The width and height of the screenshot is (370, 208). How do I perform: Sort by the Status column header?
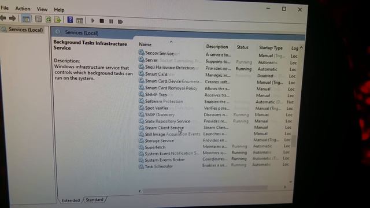click(x=243, y=47)
